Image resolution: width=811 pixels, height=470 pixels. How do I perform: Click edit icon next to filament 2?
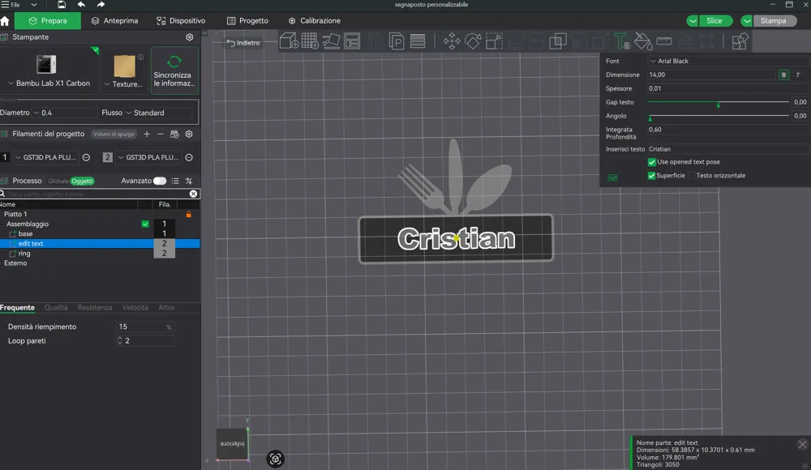(189, 157)
